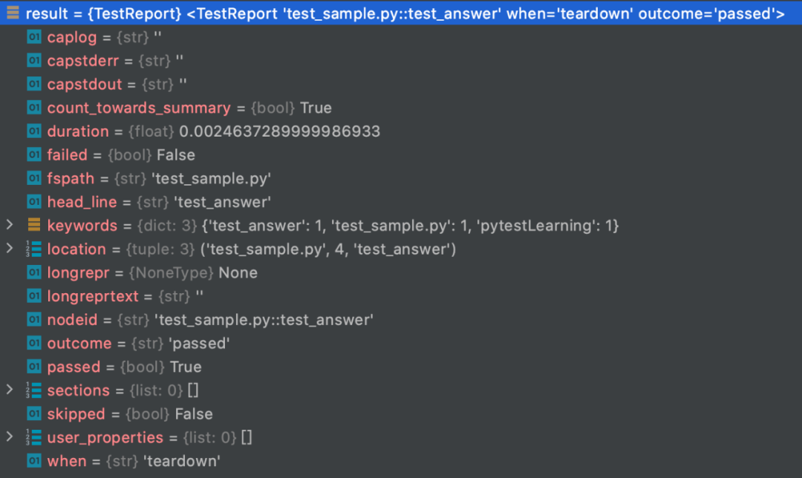The height and width of the screenshot is (478, 802).
Task: Click the primitive icon next to outcome
Action: tap(33, 343)
